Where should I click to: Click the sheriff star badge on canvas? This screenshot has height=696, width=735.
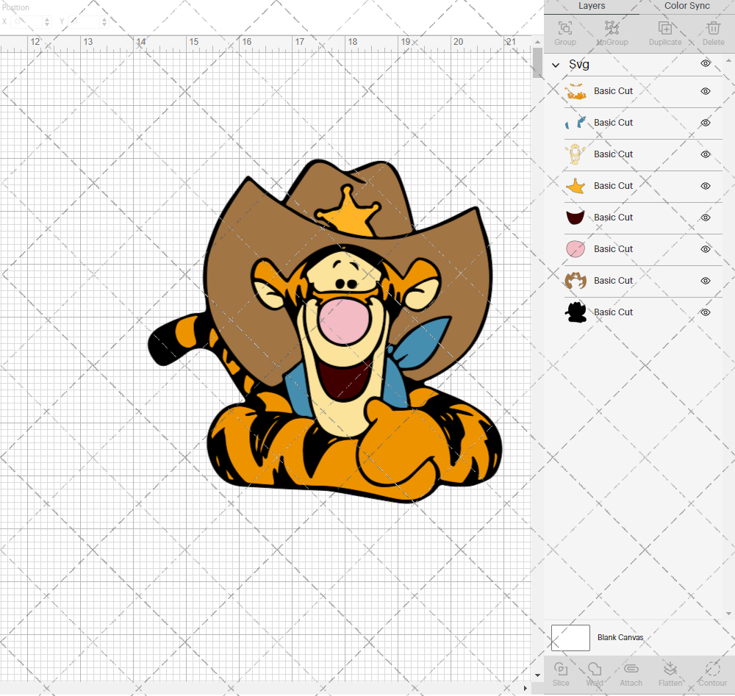click(348, 213)
